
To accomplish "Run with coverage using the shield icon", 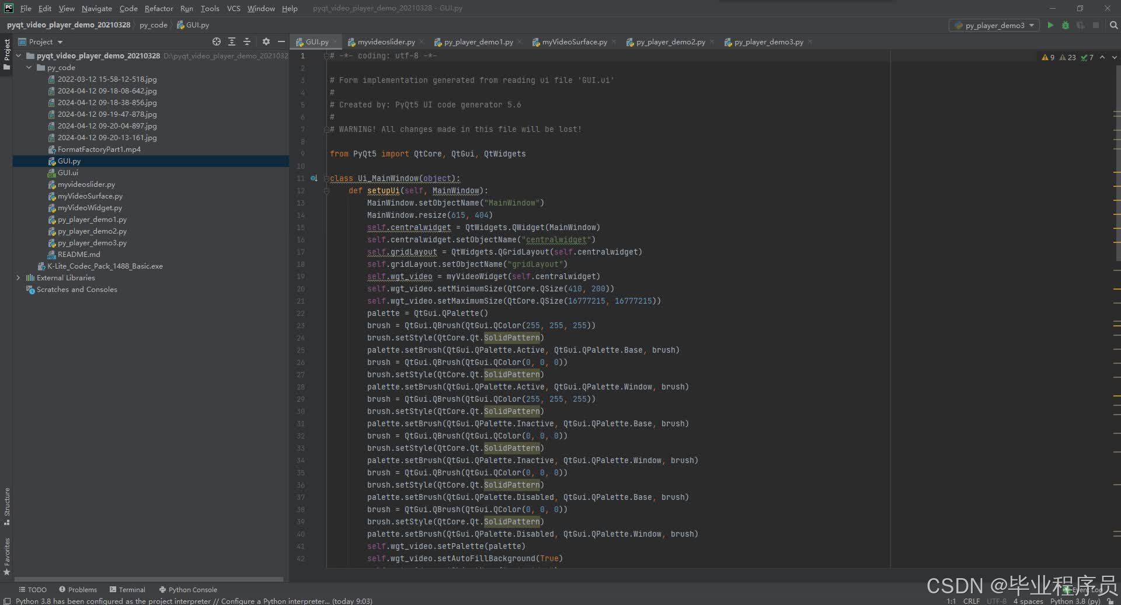I will [x=1081, y=25].
